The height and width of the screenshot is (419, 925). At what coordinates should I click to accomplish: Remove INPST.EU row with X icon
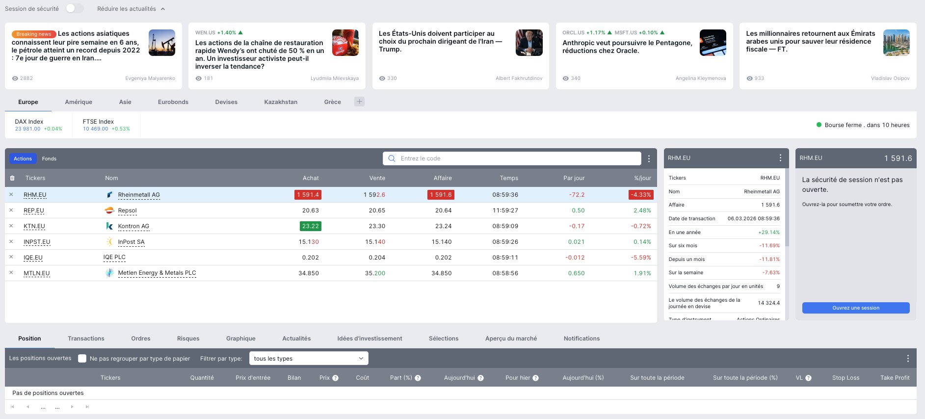[11, 242]
